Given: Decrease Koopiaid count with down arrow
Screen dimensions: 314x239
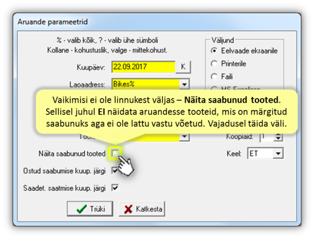Looking at the screenshot, I should (x=278, y=139).
